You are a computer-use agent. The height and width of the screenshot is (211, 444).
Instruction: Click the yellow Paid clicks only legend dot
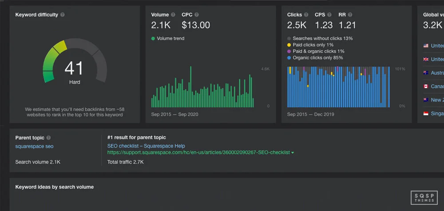coord(289,45)
